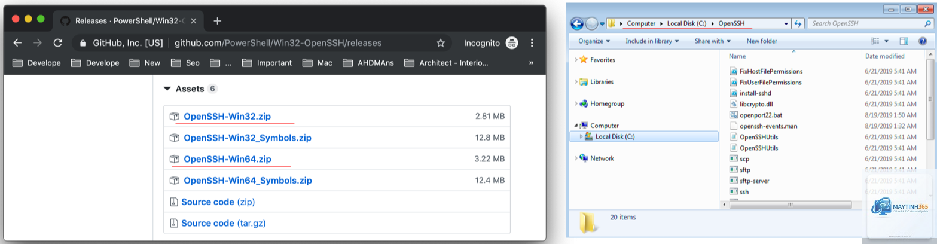Open the view options dropdown arrow
937x244 pixels.
coord(887,41)
